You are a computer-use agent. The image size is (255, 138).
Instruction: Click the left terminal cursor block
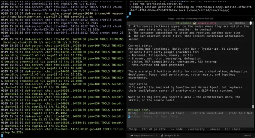[2, 135]
